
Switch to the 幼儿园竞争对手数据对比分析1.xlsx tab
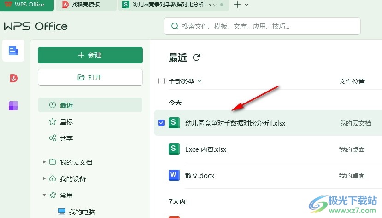coord(173,5)
